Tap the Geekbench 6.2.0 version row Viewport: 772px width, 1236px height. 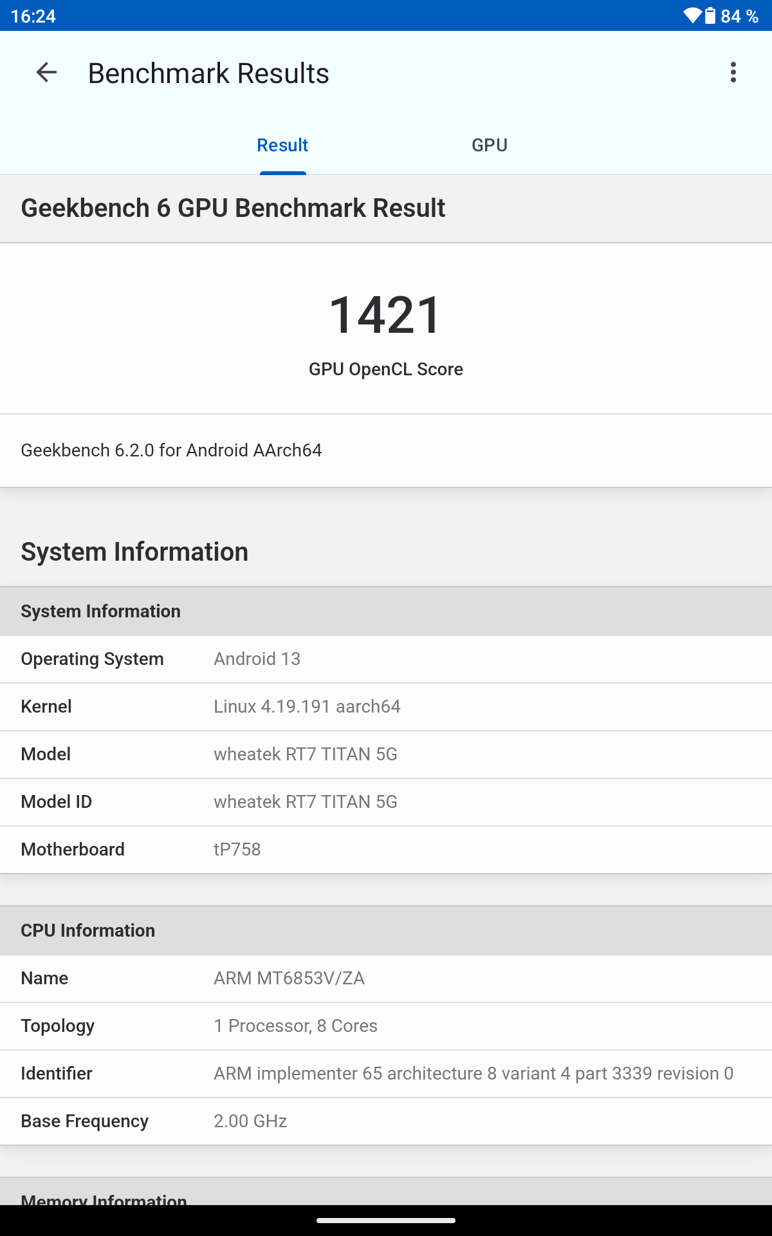pyautogui.click(x=385, y=451)
